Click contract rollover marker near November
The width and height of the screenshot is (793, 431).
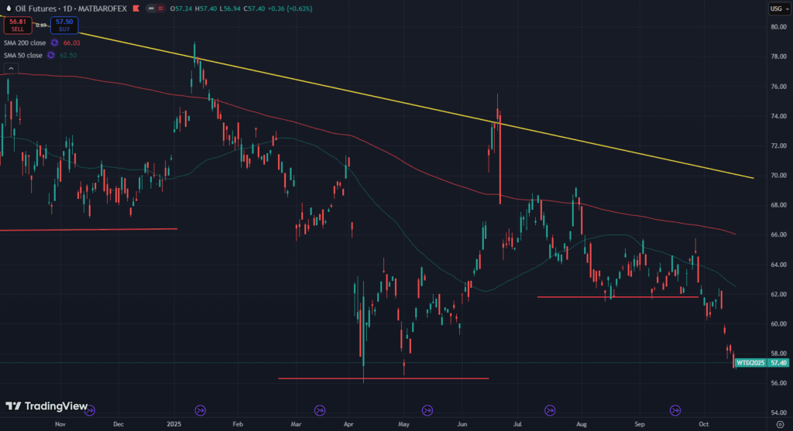(x=90, y=409)
